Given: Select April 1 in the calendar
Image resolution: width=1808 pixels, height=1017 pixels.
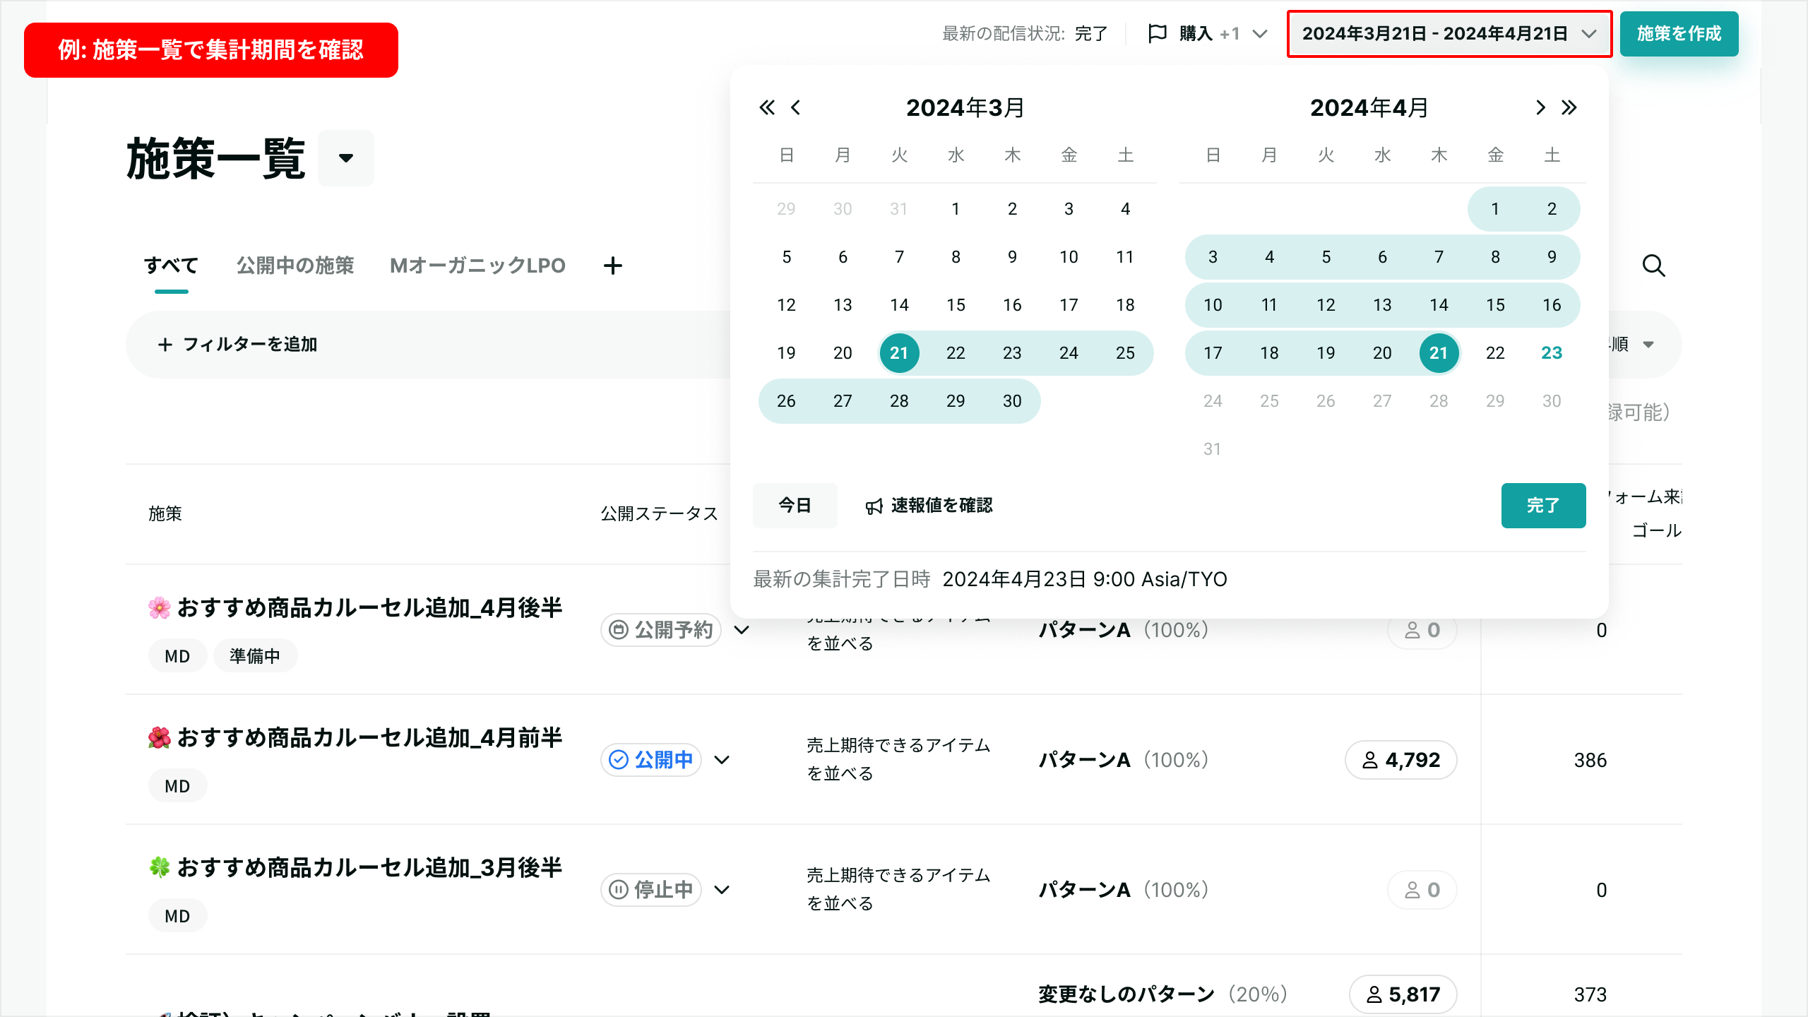Looking at the screenshot, I should pyautogui.click(x=1495, y=209).
